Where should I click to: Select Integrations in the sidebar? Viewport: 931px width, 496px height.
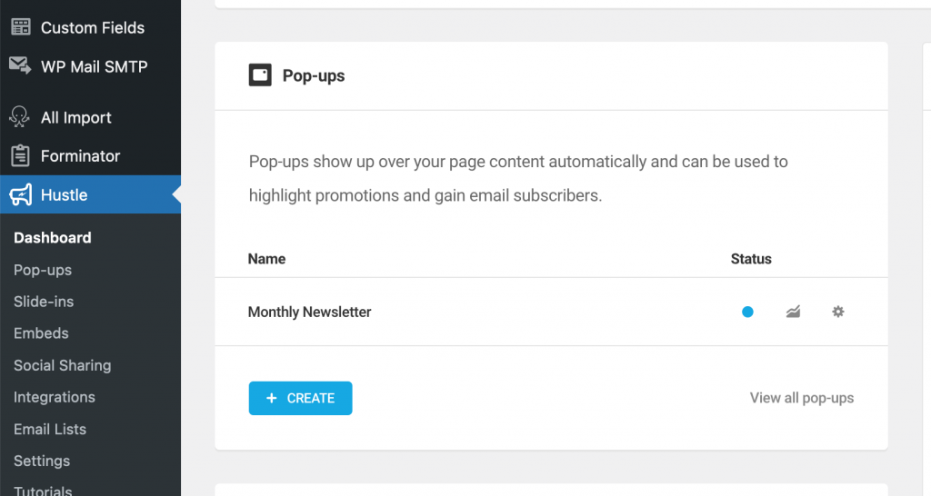click(x=55, y=397)
